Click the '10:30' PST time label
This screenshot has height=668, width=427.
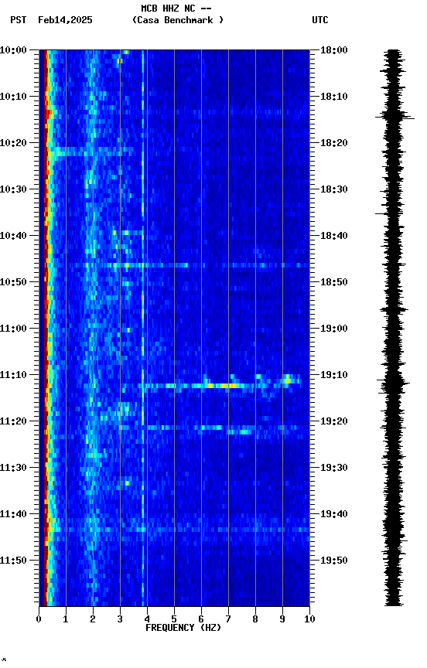coord(13,189)
